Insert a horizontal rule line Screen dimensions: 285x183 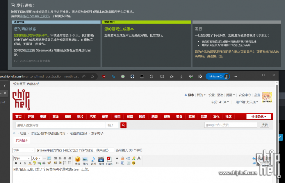click(44, 158)
